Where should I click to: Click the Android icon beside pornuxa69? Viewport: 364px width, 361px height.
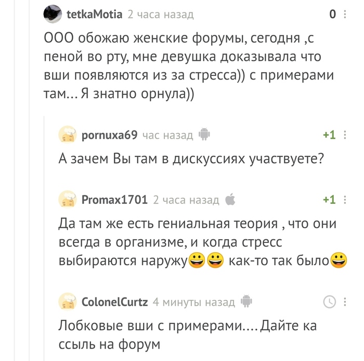(204, 135)
